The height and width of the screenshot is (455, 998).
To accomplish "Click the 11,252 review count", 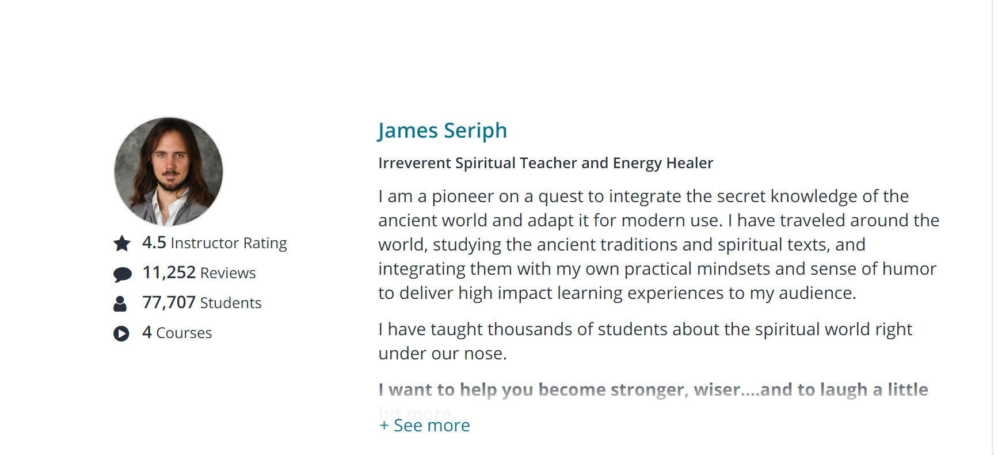I will click(169, 272).
